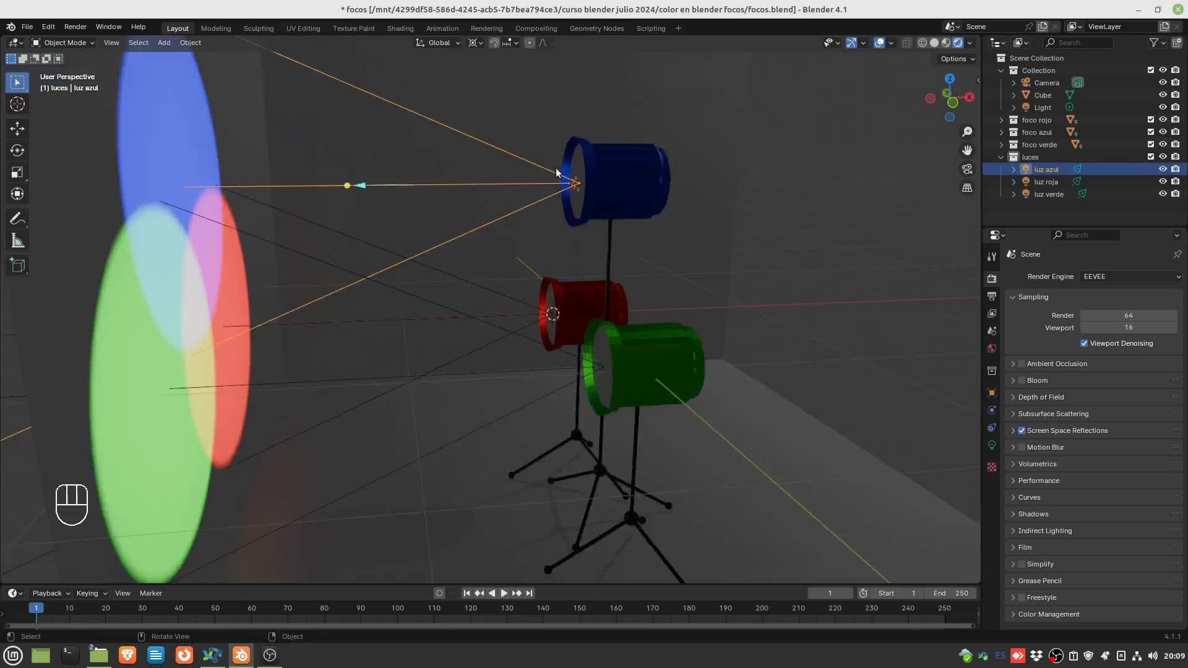The image size is (1188, 668).
Task: Open the Output properties tab
Action: click(x=992, y=296)
